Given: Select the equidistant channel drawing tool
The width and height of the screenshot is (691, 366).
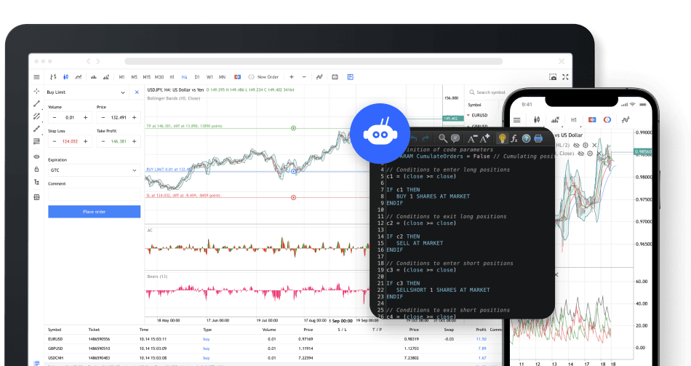Looking at the screenshot, I should click(x=36, y=116).
